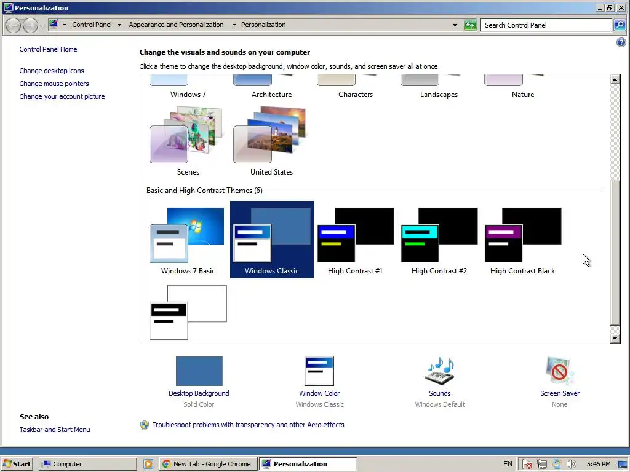Image resolution: width=630 pixels, height=472 pixels.
Task: Pick the Characters theme
Action: click(x=355, y=87)
